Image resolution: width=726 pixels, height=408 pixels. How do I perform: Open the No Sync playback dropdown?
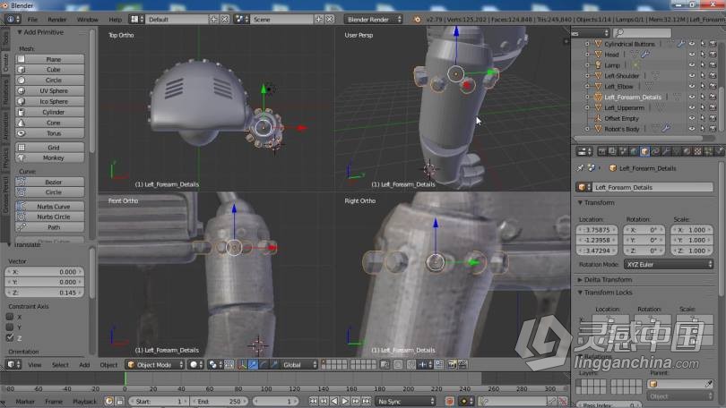(x=406, y=402)
